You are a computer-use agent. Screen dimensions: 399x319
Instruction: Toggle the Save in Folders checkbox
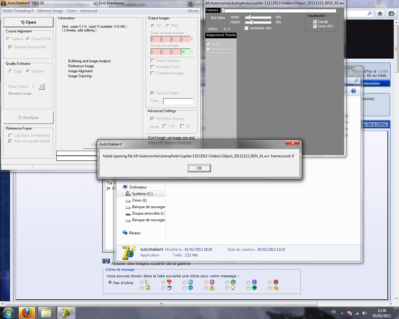pos(152,93)
